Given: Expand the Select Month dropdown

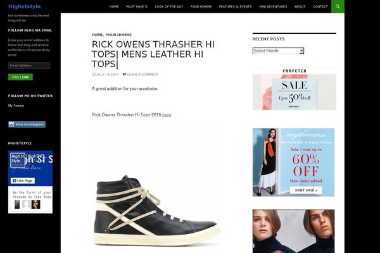Looking at the screenshot, I should [278, 51].
